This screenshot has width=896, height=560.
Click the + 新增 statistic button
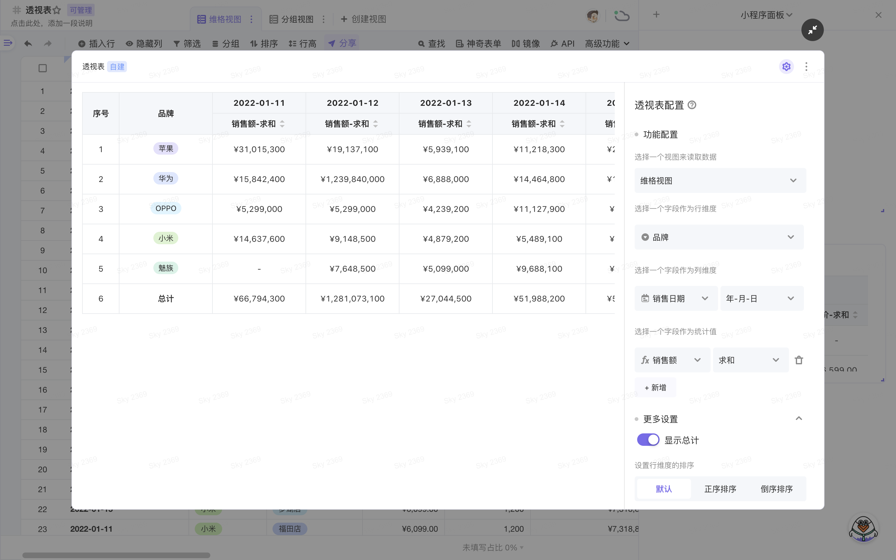pos(655,387)
